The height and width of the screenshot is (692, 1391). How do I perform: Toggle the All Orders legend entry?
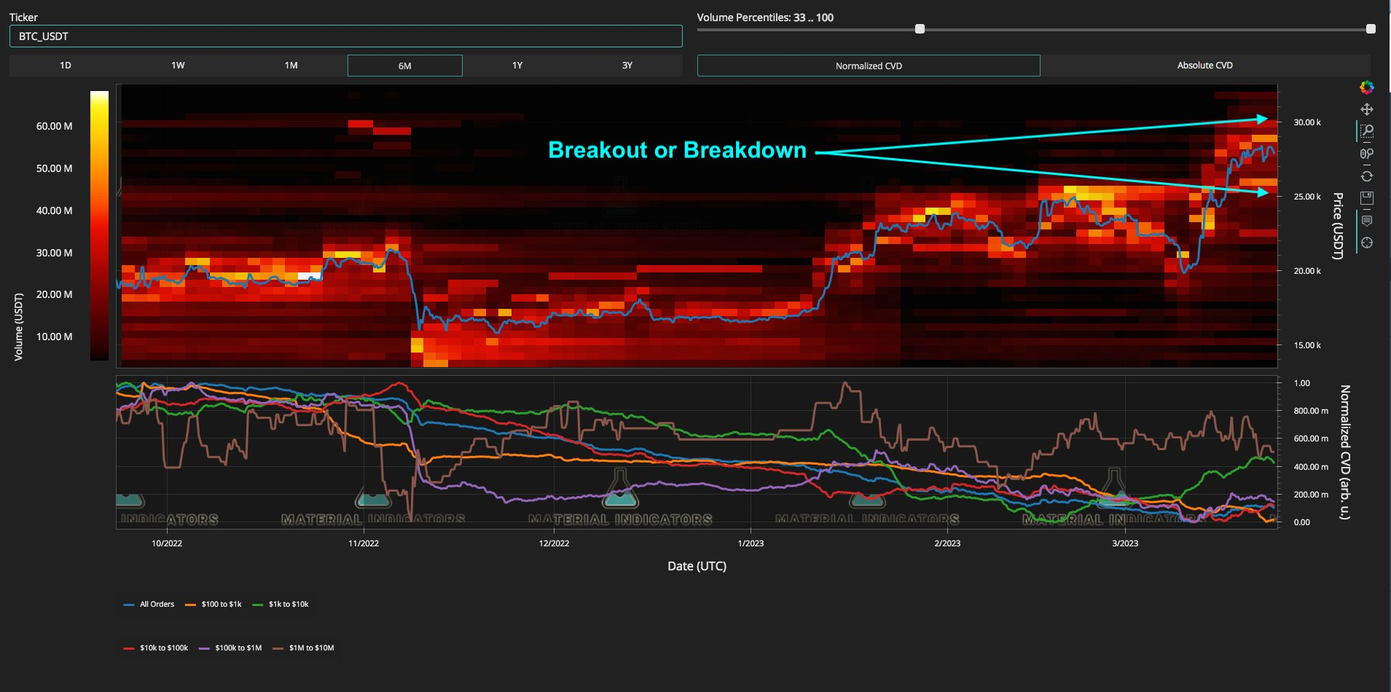click(x=149, y=605)
